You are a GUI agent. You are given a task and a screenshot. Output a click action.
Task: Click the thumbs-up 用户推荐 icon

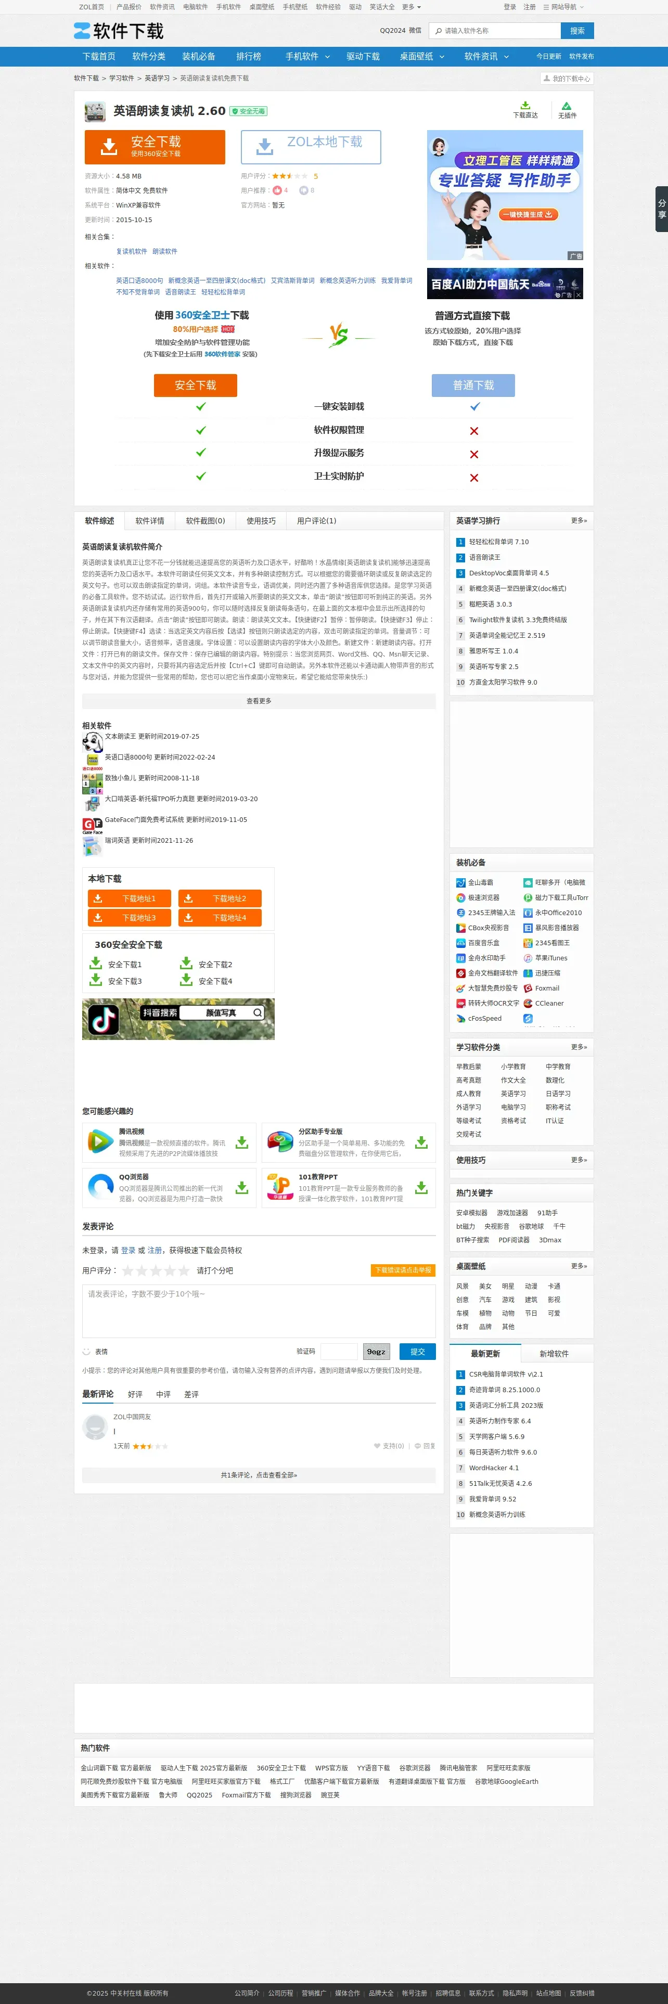[277, 190]
